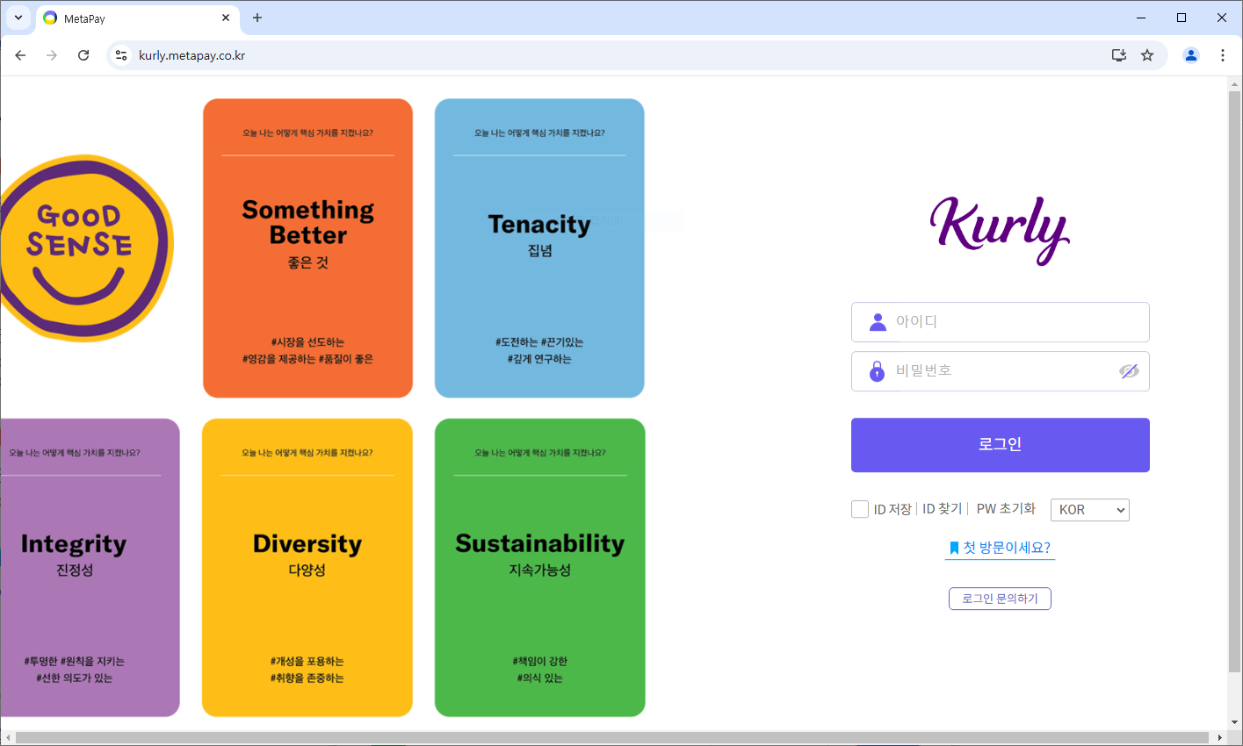Select the MetaPay browser tab
The image size is (1243, 746).
[138, 18]
